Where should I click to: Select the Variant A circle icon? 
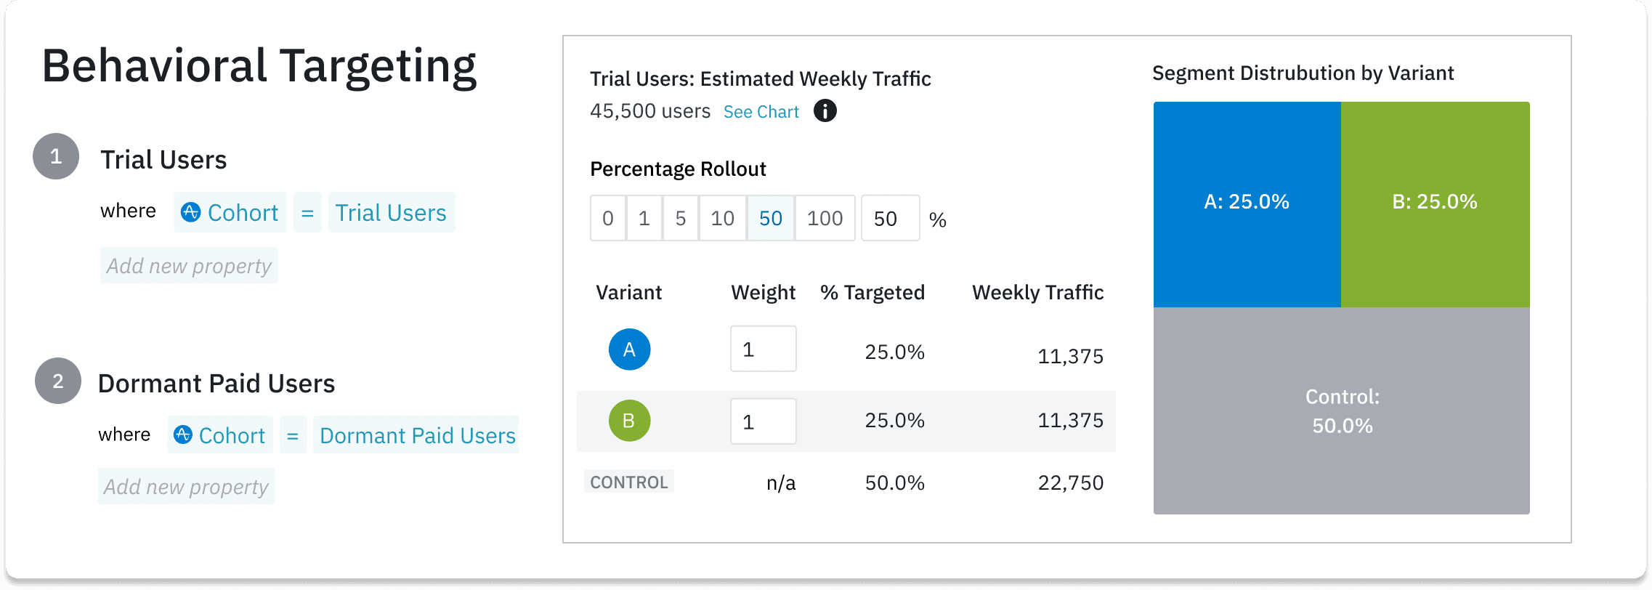629,349
